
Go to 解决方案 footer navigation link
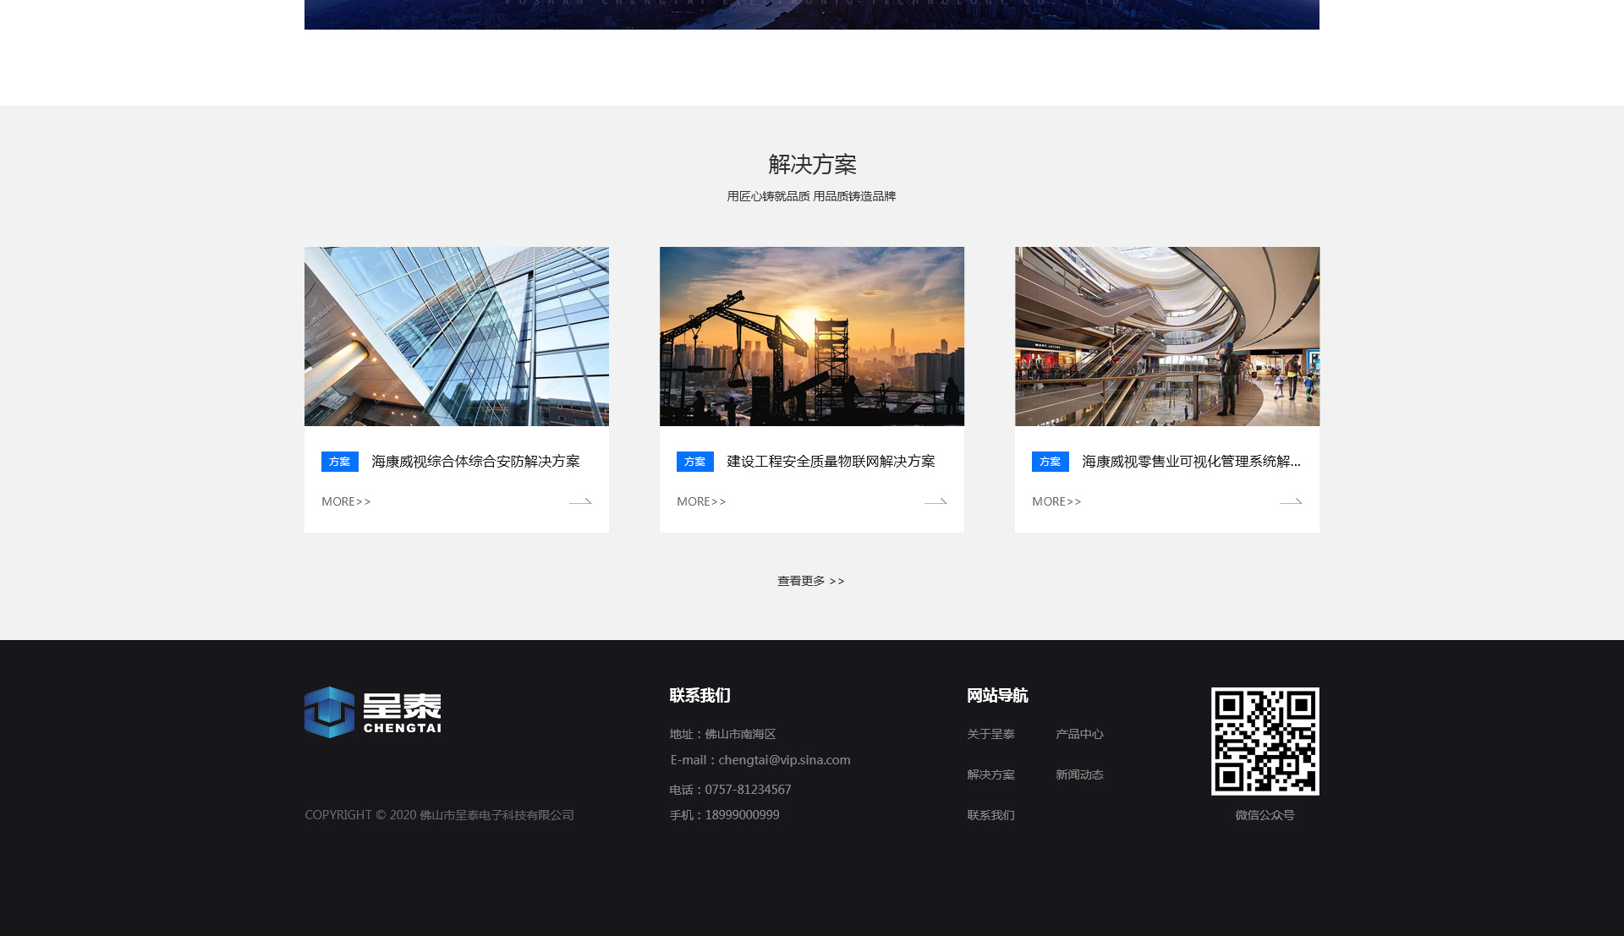click(x=990, y=775)
